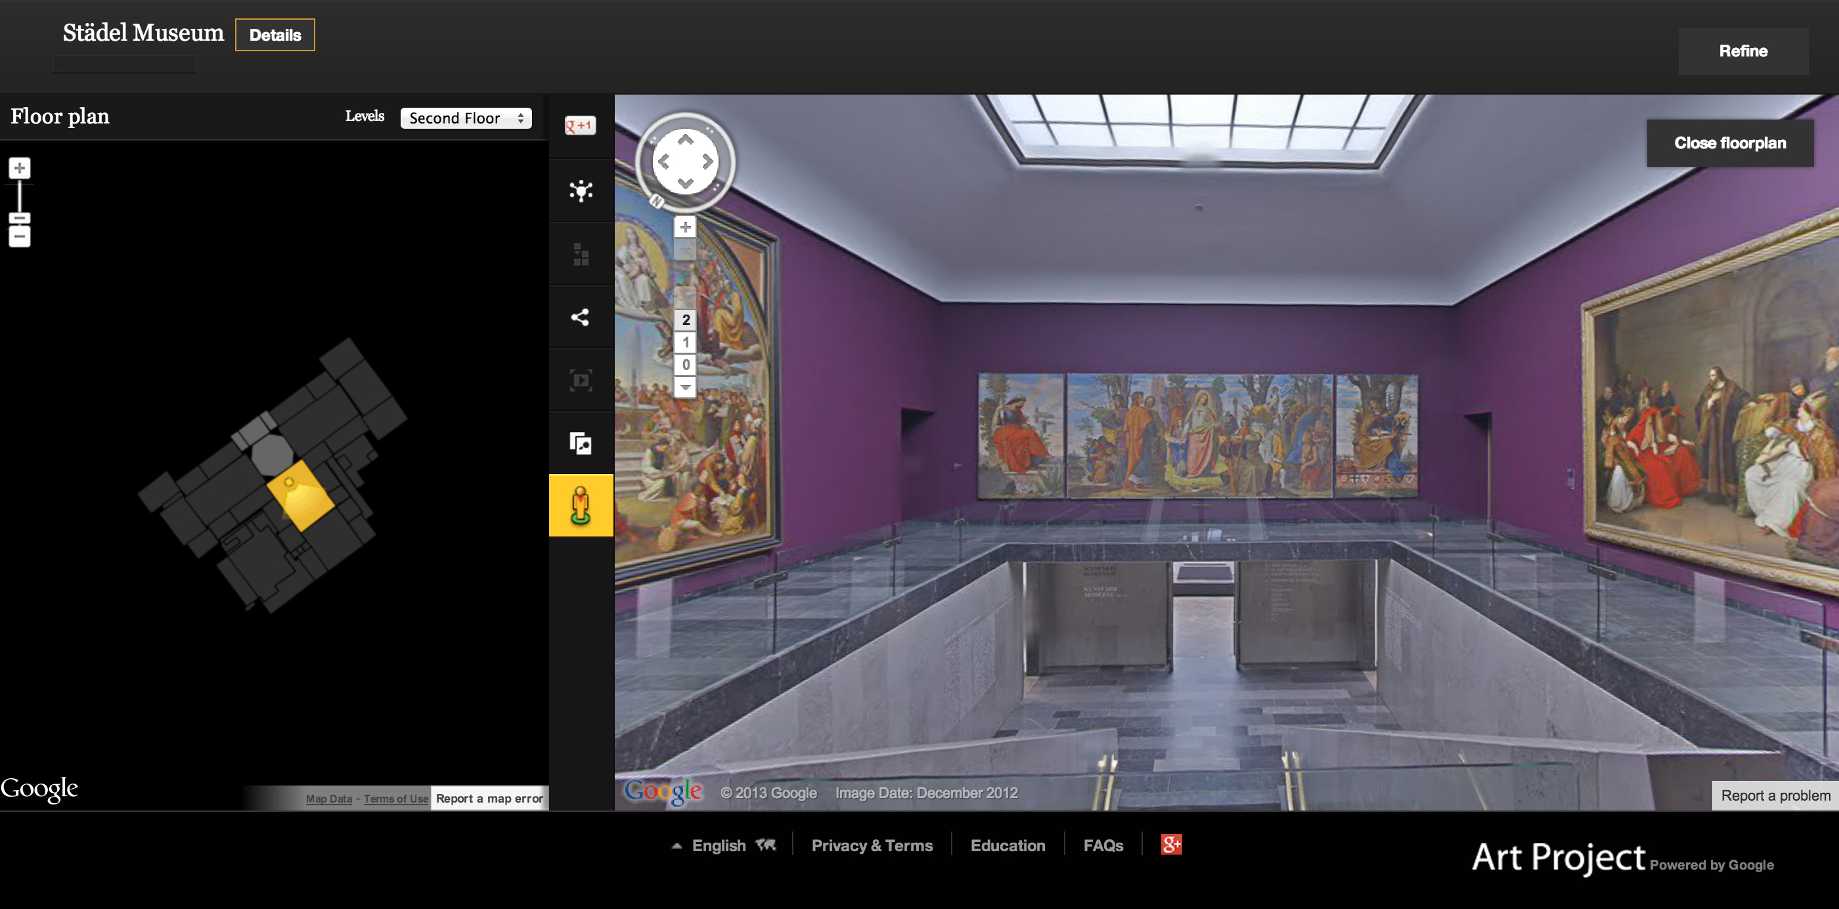Click the level selector down arrow
The width and height of the screenshot is (1839, 909).
(x=685, y=387)
